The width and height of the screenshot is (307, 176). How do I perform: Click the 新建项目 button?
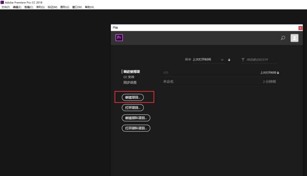(133, 97)
